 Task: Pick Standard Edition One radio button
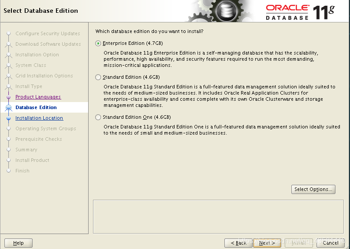pos(98,117)
